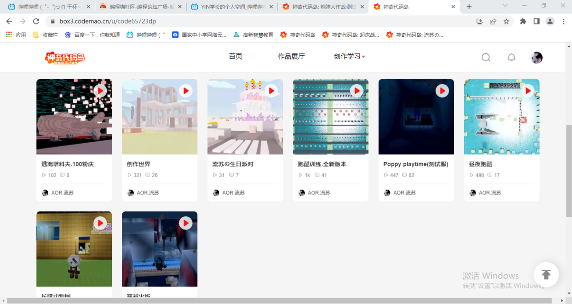
Task: Play the second bottom-row game card
Action: (x=186, y=223)
